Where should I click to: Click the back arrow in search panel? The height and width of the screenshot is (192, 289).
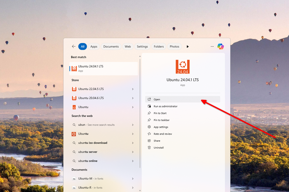pyautogui.click(x=74, y=47)
